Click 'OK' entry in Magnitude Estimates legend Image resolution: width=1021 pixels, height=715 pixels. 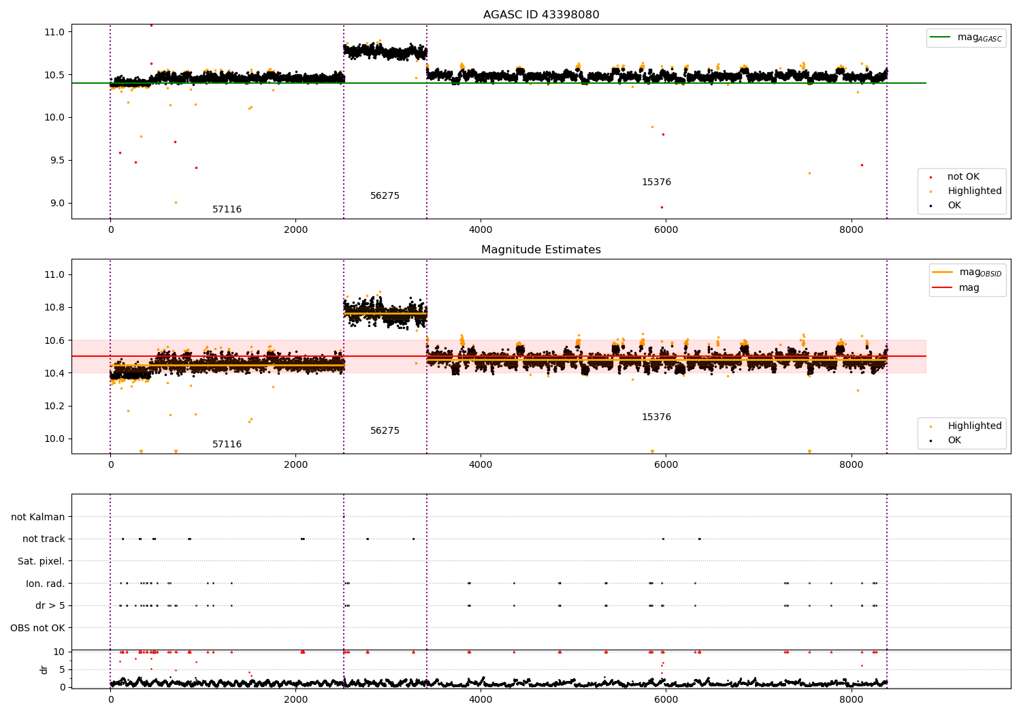954,441
